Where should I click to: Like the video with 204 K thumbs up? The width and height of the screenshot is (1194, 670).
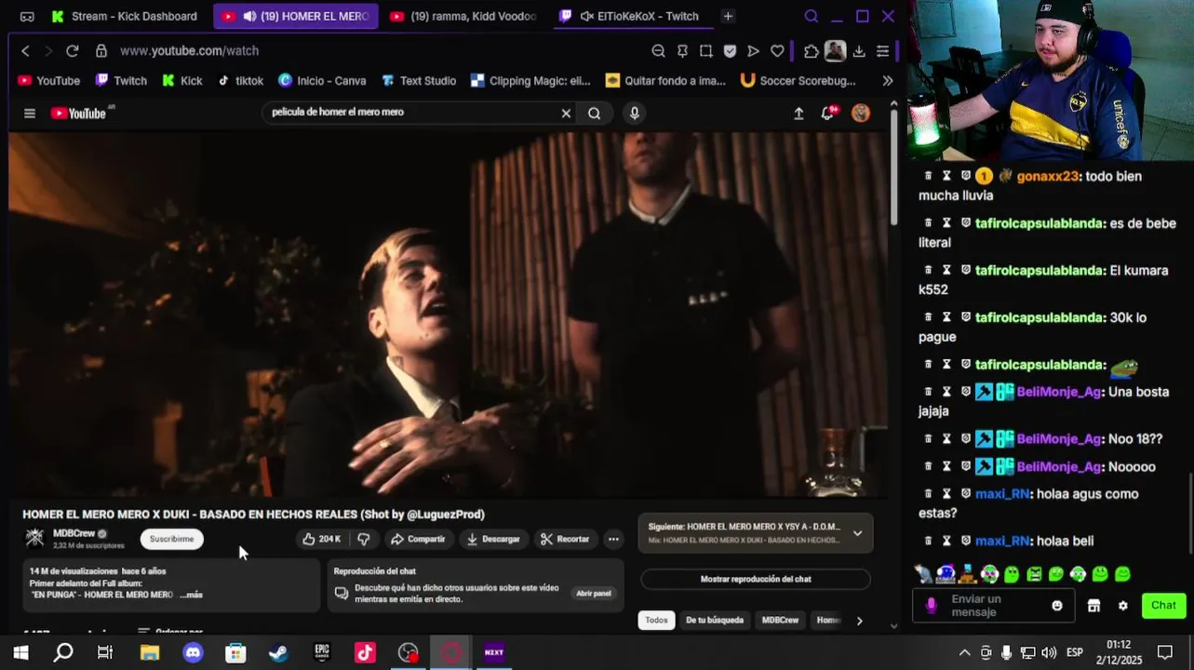321,539
